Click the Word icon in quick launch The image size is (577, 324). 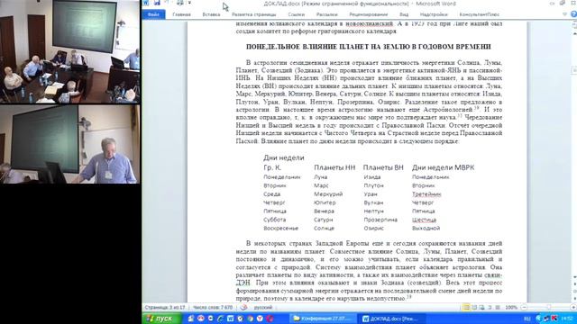tap(230, 319)
